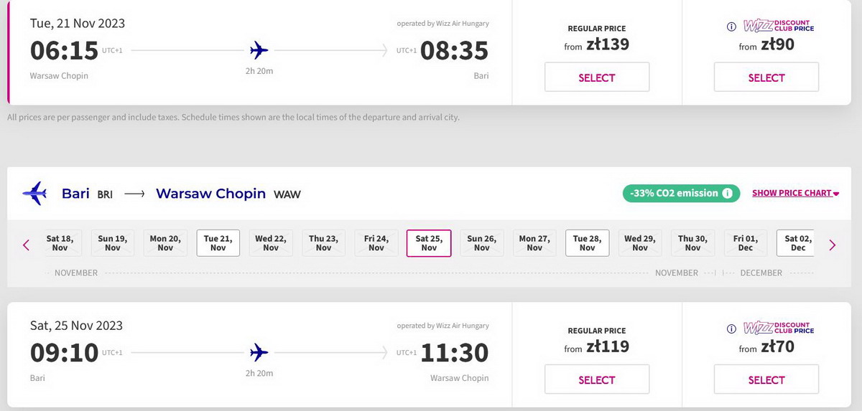Click airplane icon on the 06:15 flight
Viewport: 862px width, 411px height.
click(259, 50)
